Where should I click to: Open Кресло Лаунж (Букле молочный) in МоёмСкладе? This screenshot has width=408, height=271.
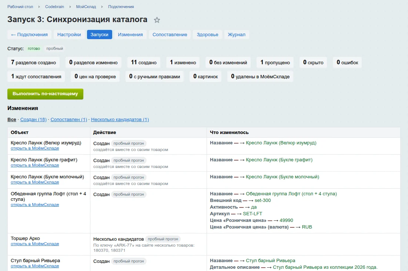[35, 182]
